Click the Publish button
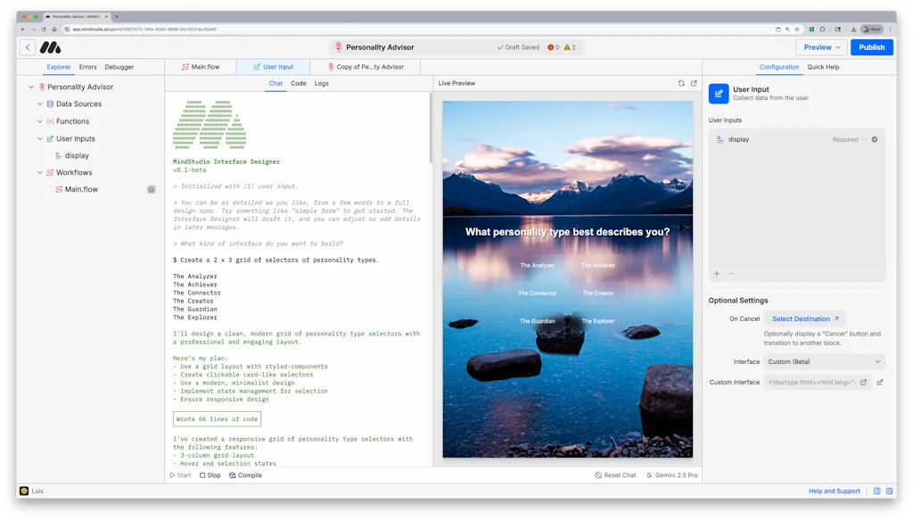913x520 pixels. click(x=871, y=45)
